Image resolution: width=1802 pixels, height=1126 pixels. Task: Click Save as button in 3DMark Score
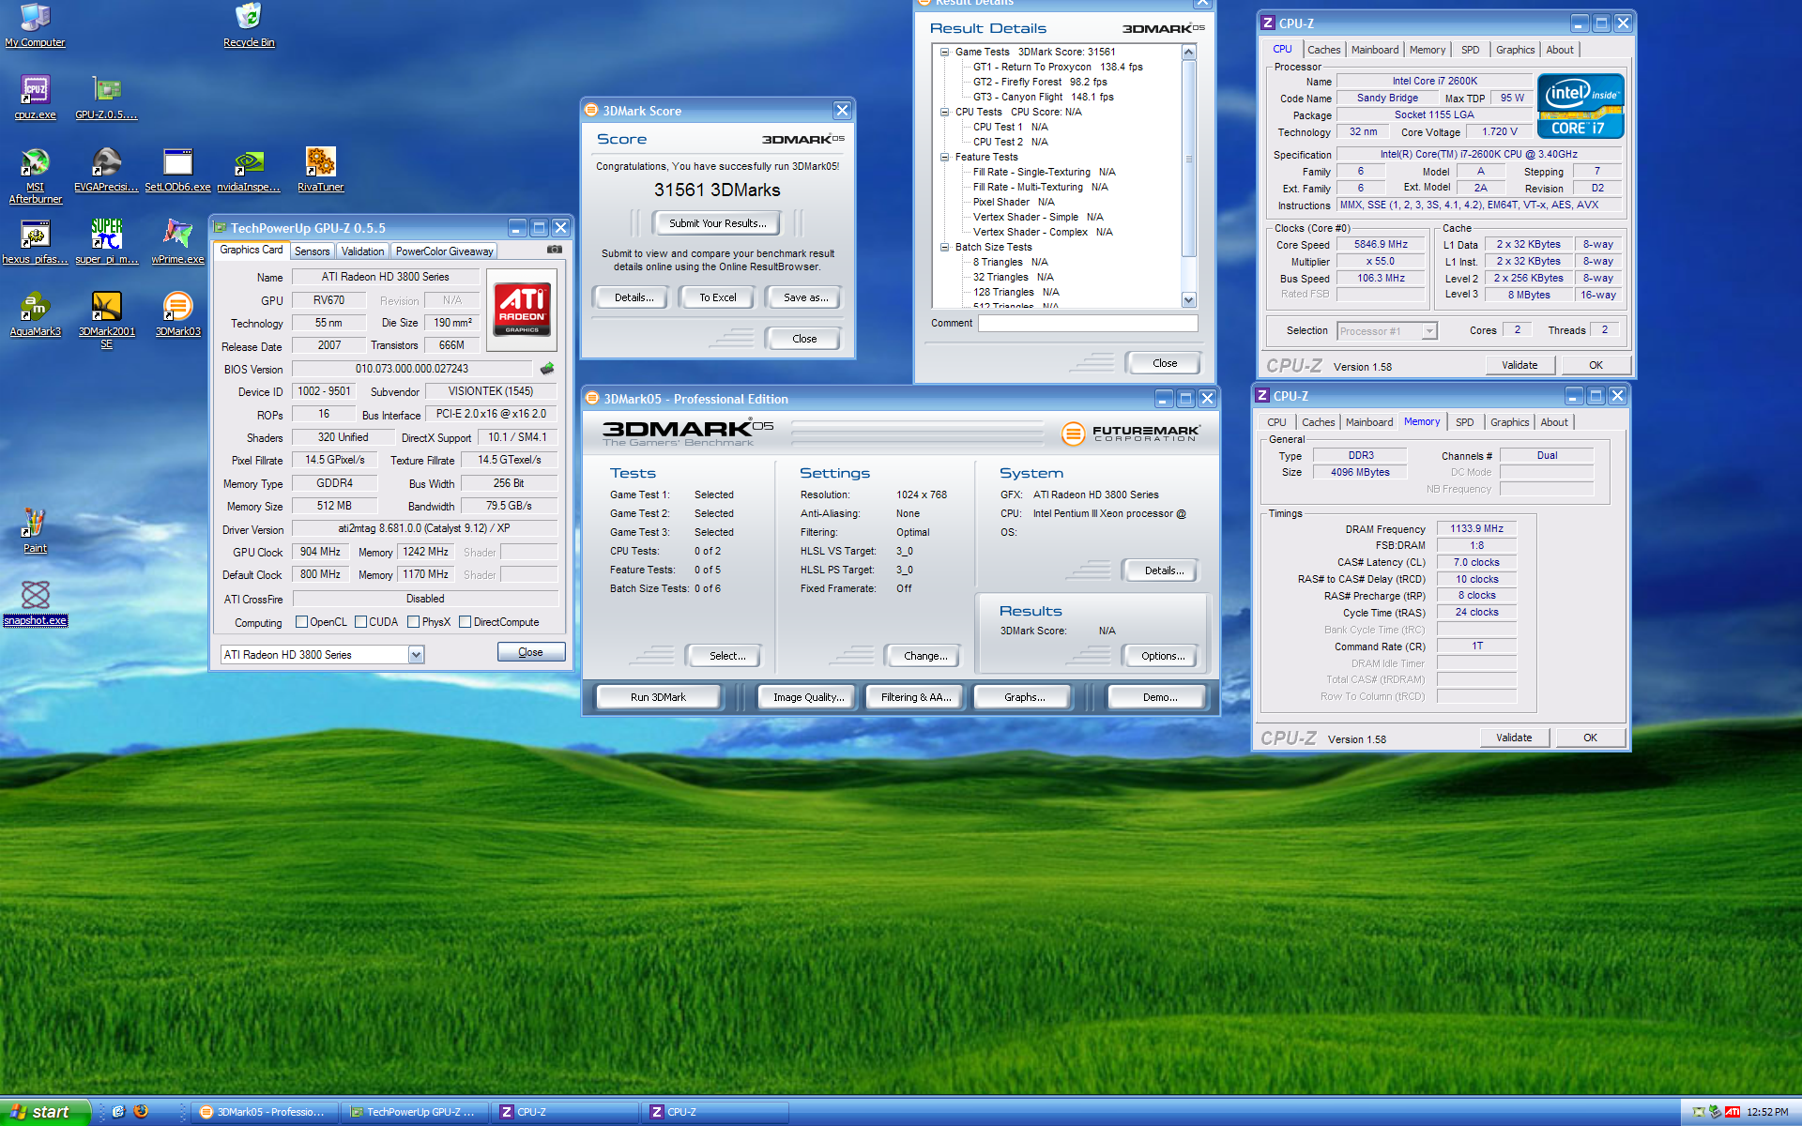[805, 297]
